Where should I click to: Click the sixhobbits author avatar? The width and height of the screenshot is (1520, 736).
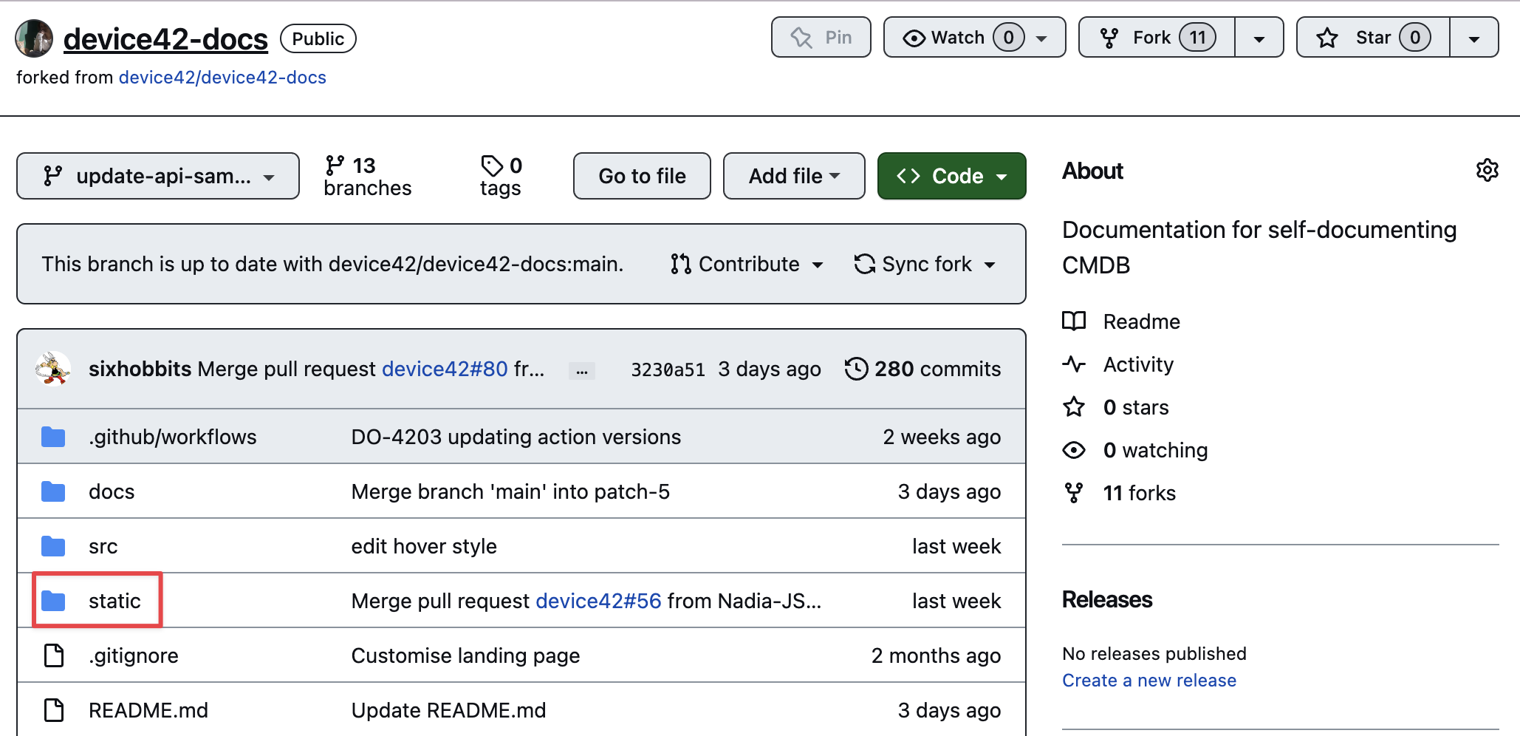click(53, 369)
